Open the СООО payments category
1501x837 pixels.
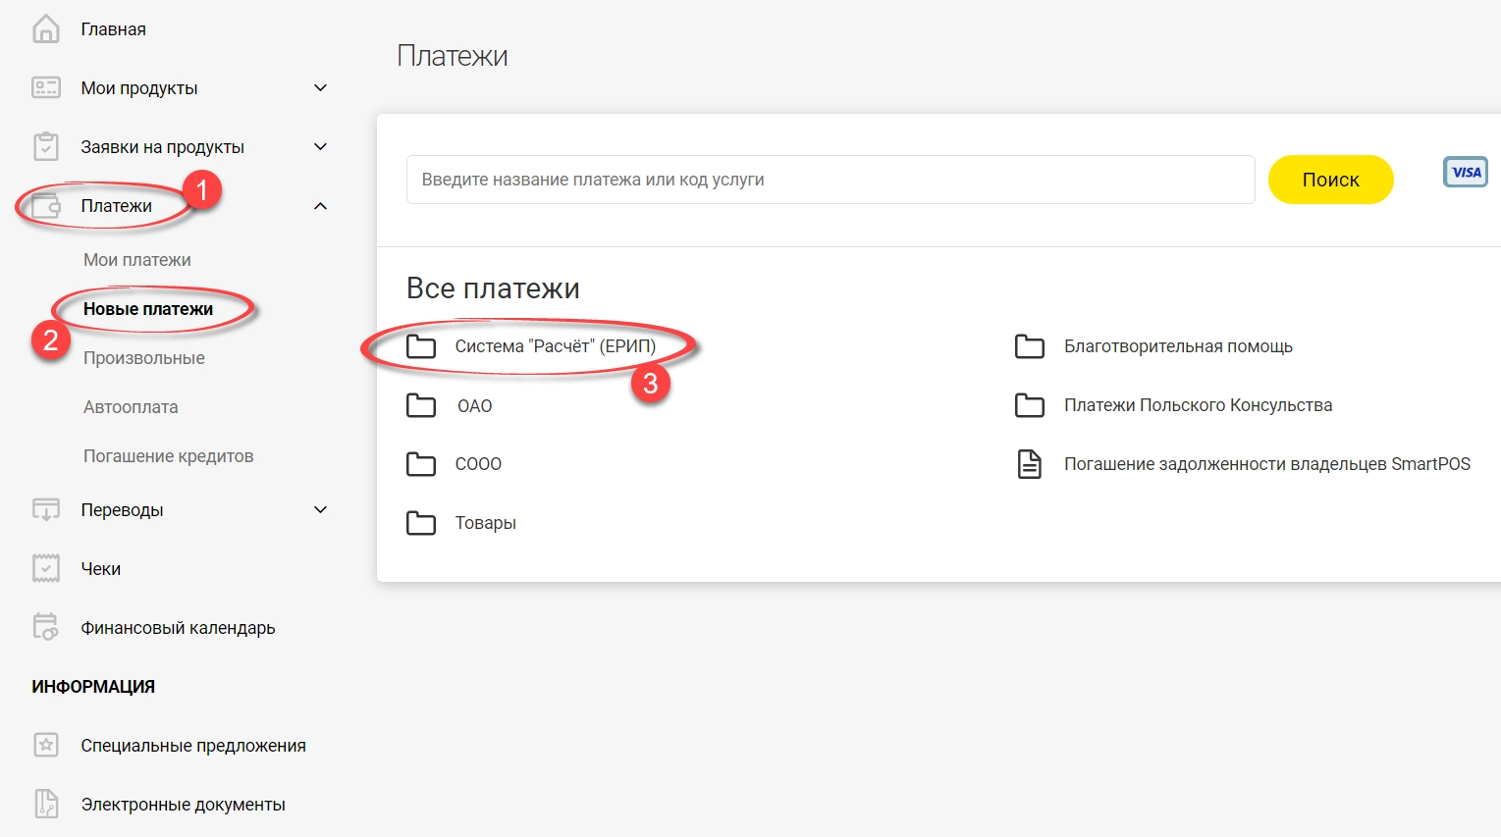pyautogui.click(x=479, y=464)
